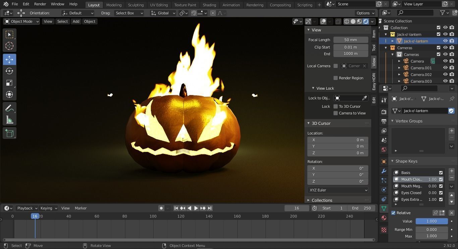Open the Render menu
Viewport: 458px width, 249px height.
click(x=40, y=4)
